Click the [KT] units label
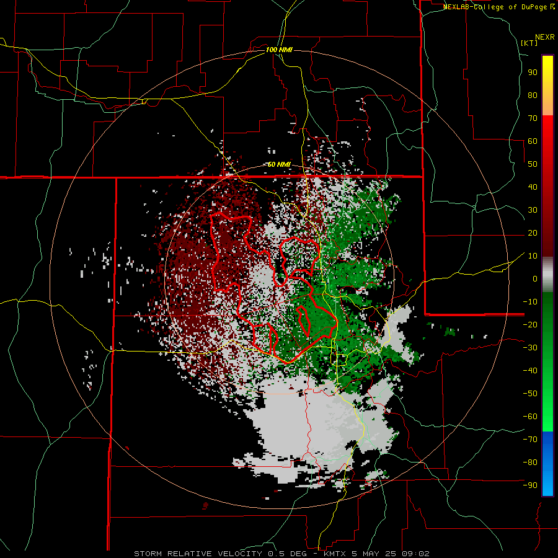 coord(529,43)
